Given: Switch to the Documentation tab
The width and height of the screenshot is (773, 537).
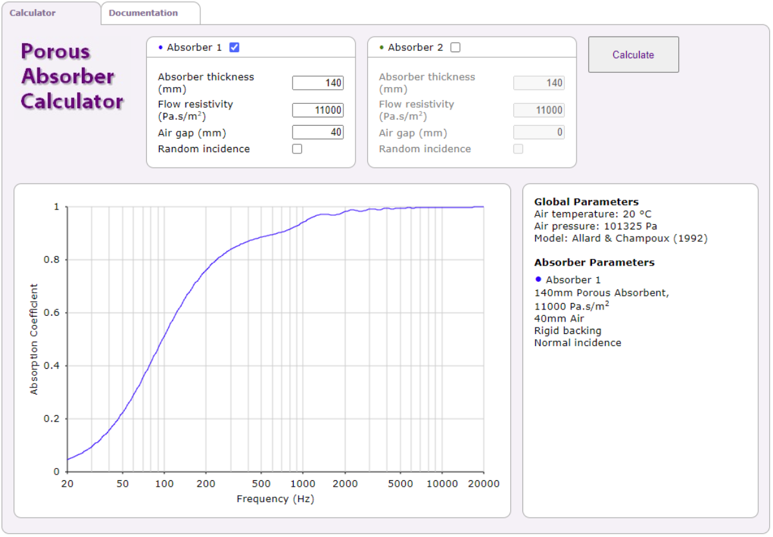Looking at the screenshot, I should pos(143,13).
